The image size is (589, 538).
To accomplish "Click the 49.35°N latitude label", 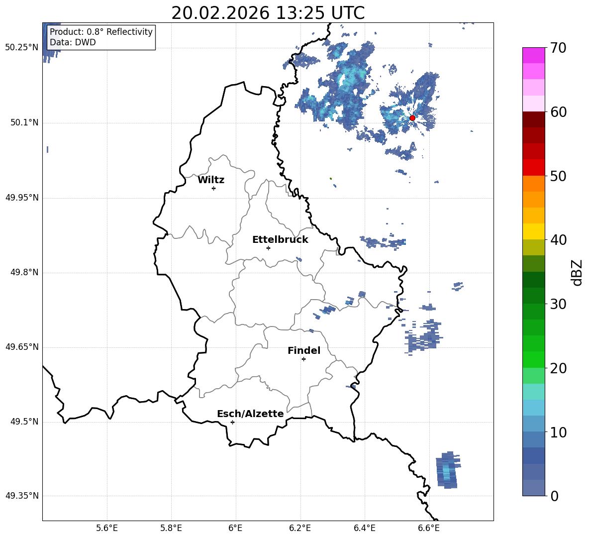I will [22, 496].
